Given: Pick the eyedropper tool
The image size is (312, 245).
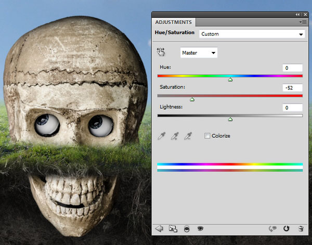Looking at the screenshot, I should click(162, 136).
